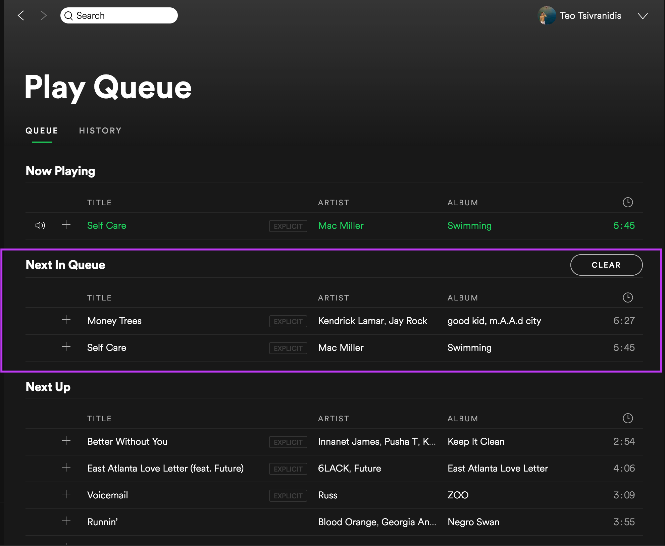Open Mac Miller artist in Now Playing
The height and width of the screenshot is (546, 665).
[x=341, y=226]
